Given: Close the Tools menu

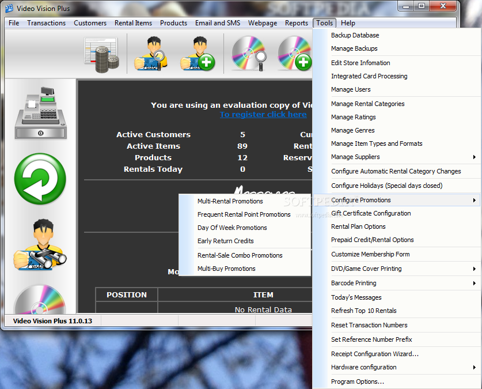Looking at the screenshot, I should point(325,23).
